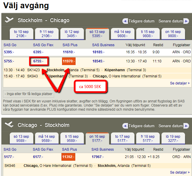This screenshot has height=176, width=192.
Task: Select the lö 19 sep return date tab
Action: 173,139
